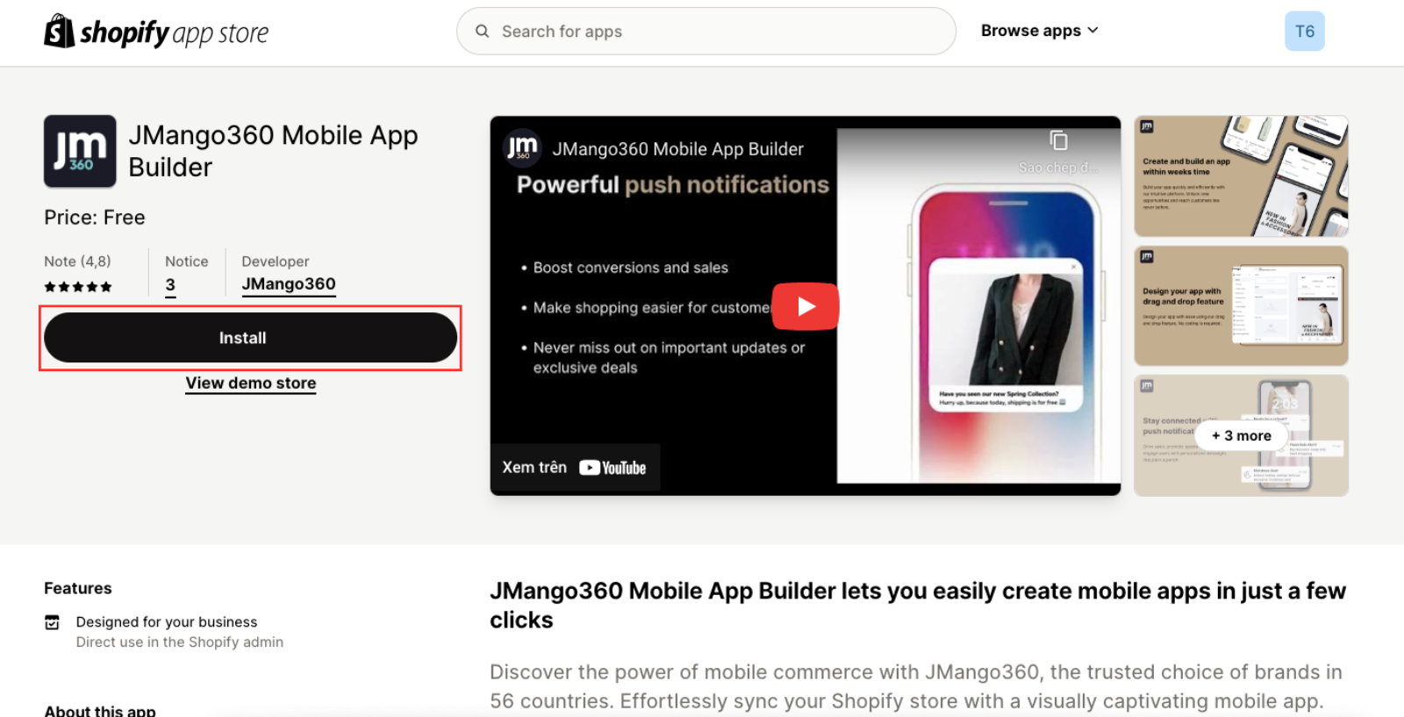Open the JMango360 developer link

(x=288, y=284)
